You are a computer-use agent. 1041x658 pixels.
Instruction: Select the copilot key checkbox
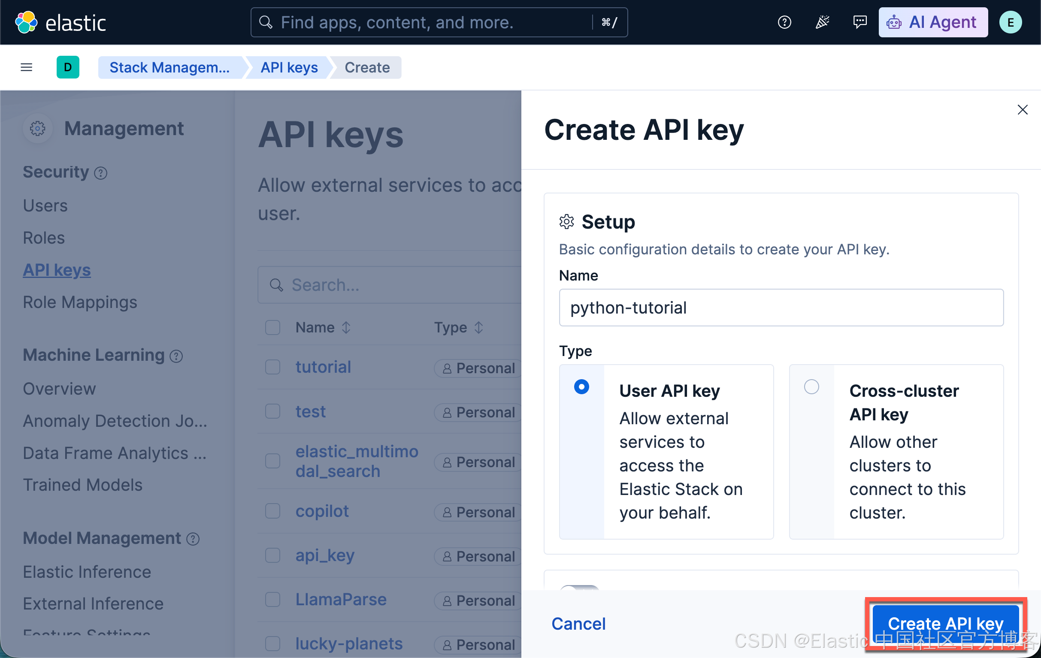point(273,511)
